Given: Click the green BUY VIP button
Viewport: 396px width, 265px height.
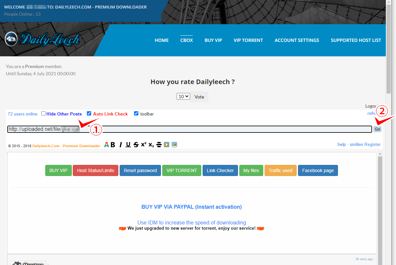Looking at the screenshot, I should pos(58,170).
